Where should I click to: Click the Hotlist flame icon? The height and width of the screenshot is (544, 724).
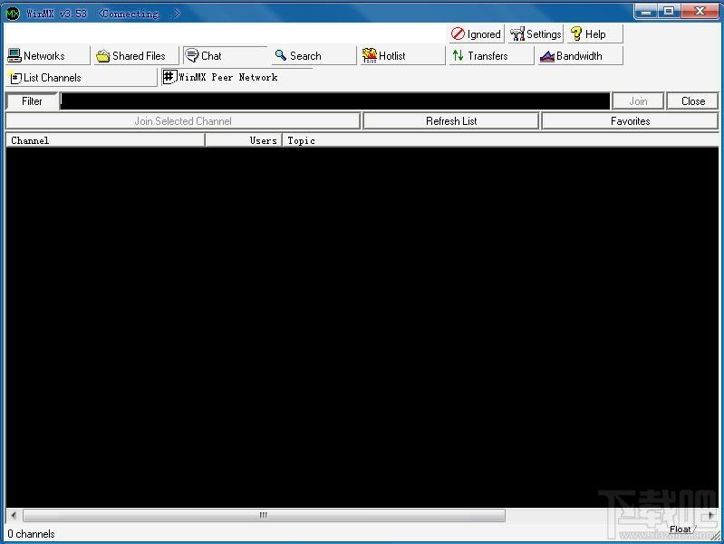(370, 55)
